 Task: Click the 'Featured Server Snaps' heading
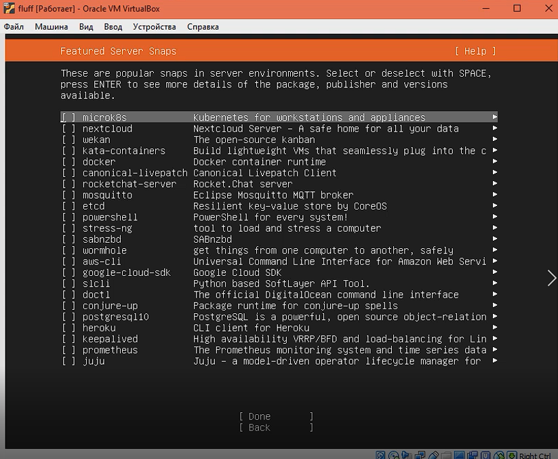(118, 52)
